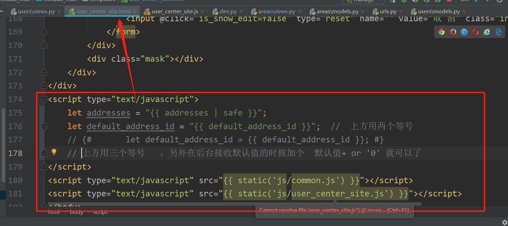Close user_center_site.html tab
The height and width of the screenshot is (226, 508).
coord(135,11)
